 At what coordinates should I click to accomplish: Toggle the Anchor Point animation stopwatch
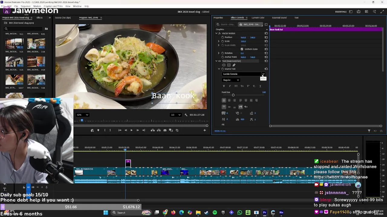pos(223,57)
